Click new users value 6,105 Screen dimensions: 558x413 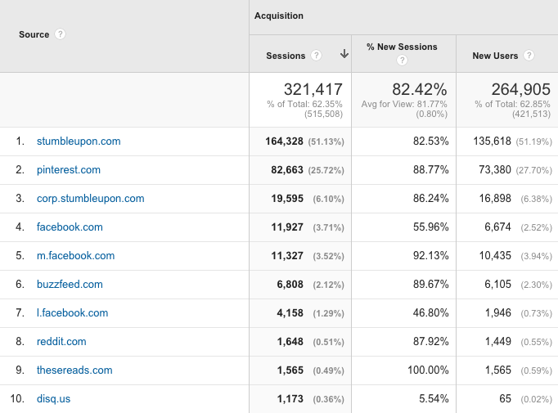497,285
